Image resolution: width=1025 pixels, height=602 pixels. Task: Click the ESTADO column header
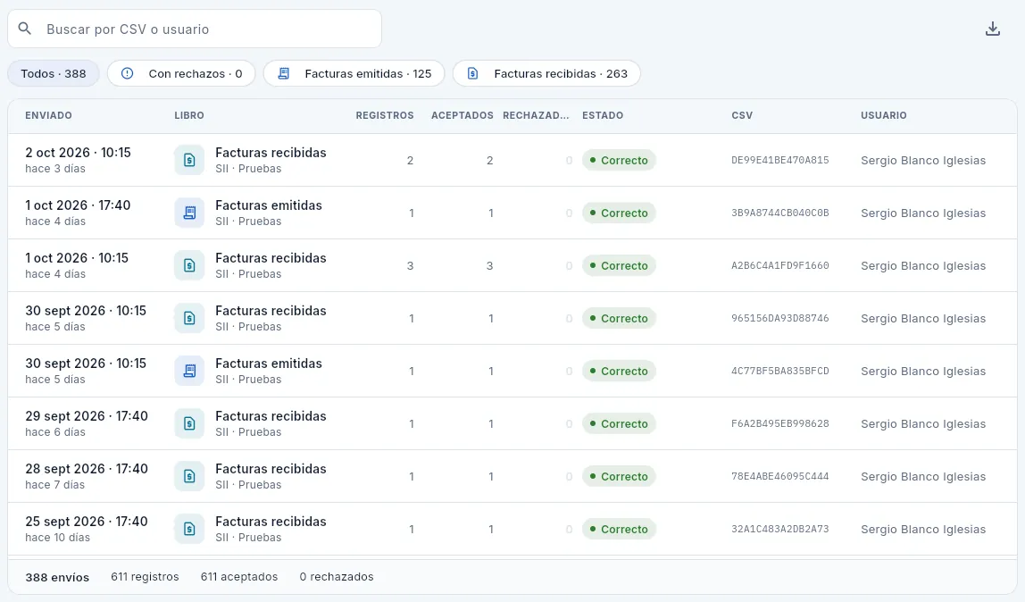pos(603,115)
